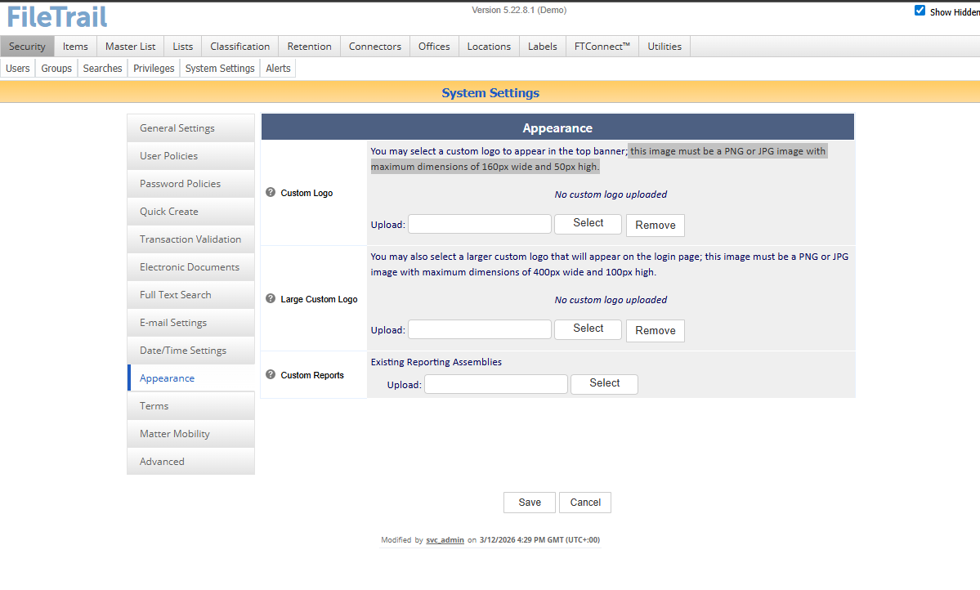
Task: Select the Retention tab
Action: pos(310,47)
